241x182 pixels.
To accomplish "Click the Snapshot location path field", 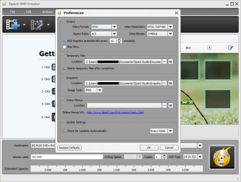I will click(x=123, y=83).
